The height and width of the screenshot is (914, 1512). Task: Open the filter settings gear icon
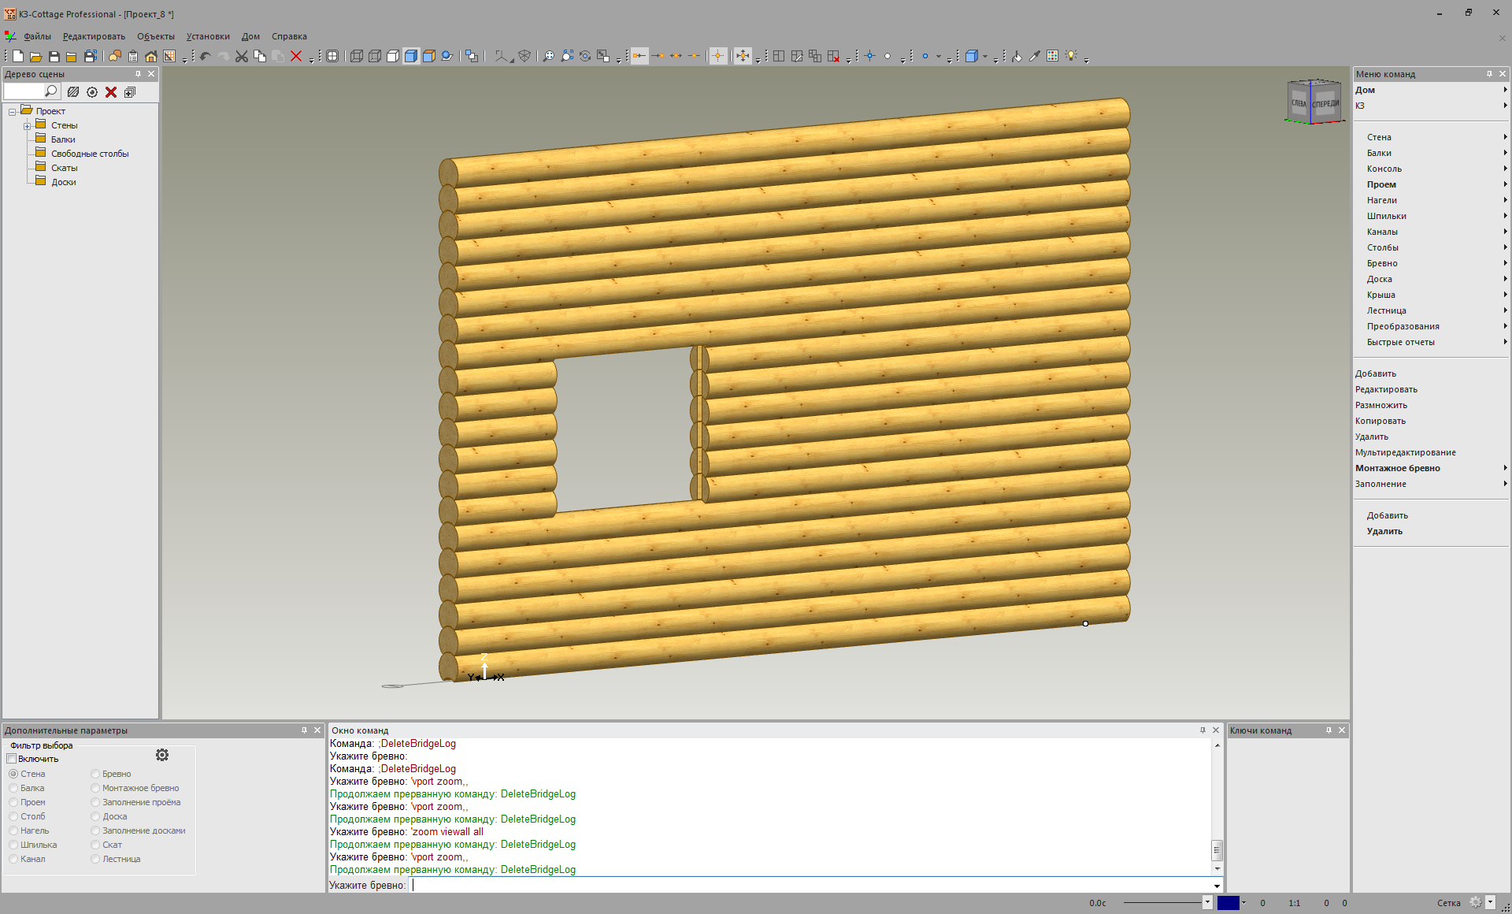point(162,755)
